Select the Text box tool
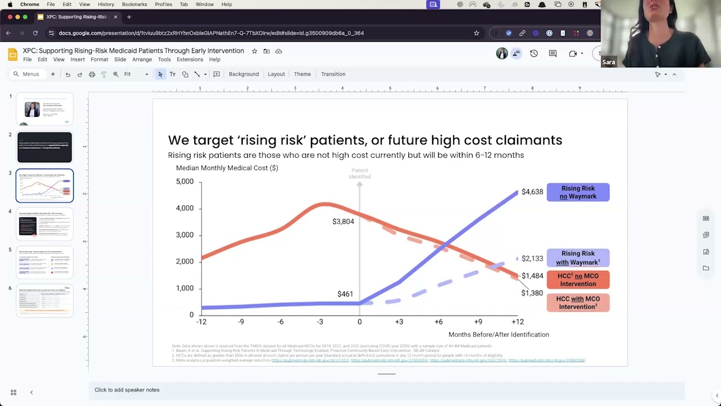 (172, 74)
